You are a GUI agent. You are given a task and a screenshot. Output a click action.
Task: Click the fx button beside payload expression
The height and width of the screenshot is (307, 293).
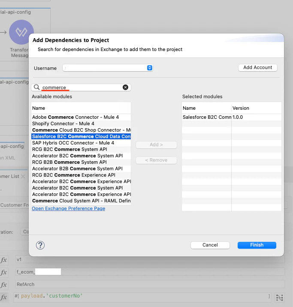(4, 297)
